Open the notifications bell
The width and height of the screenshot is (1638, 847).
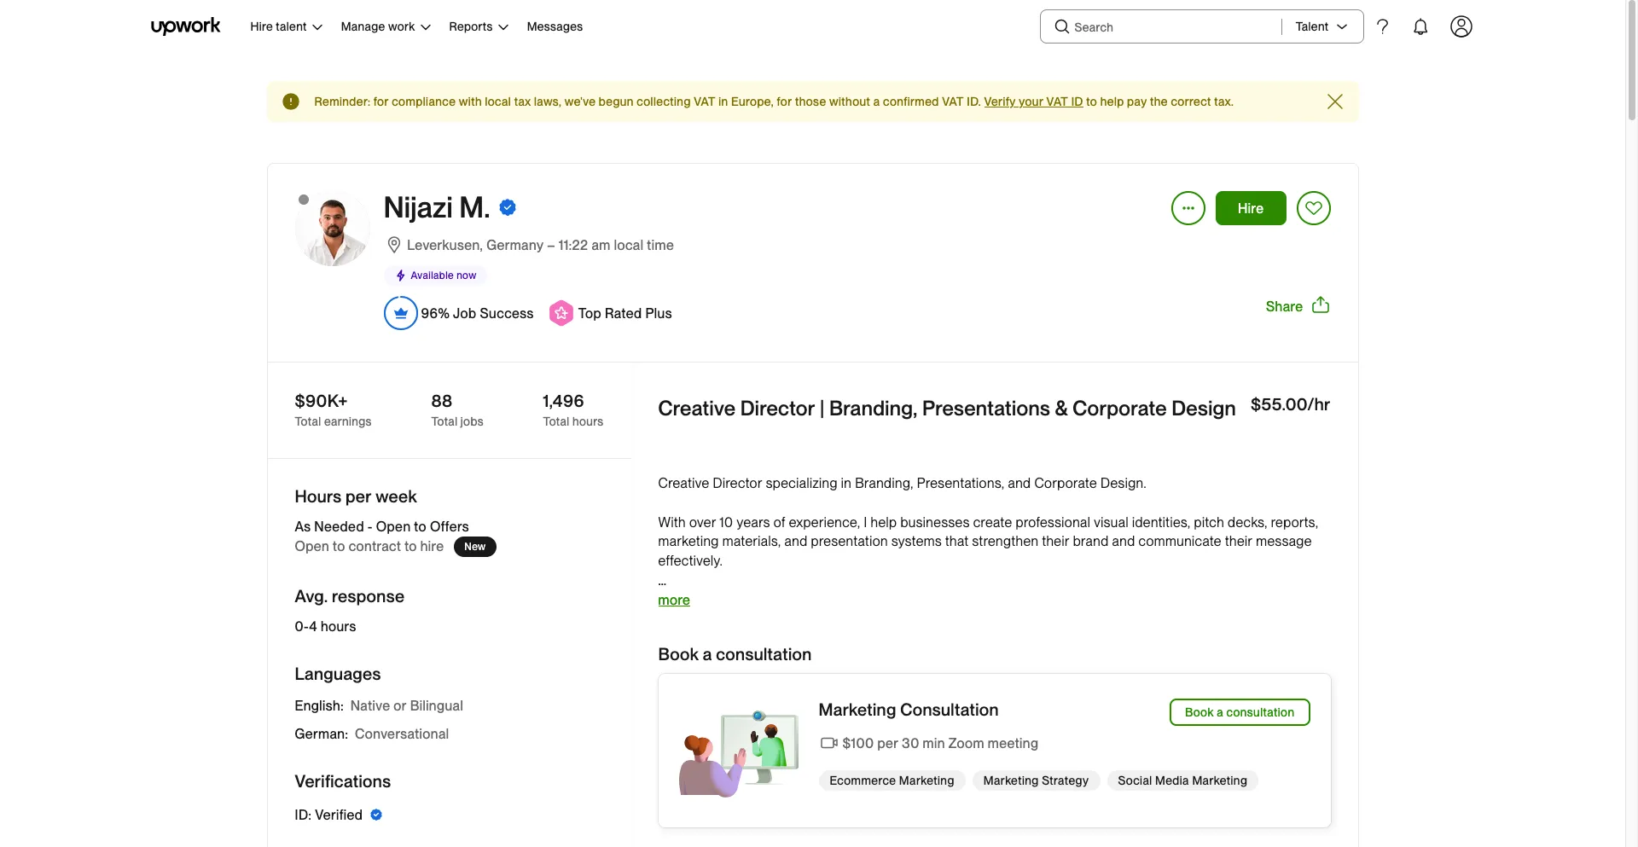coord(1420,26)
